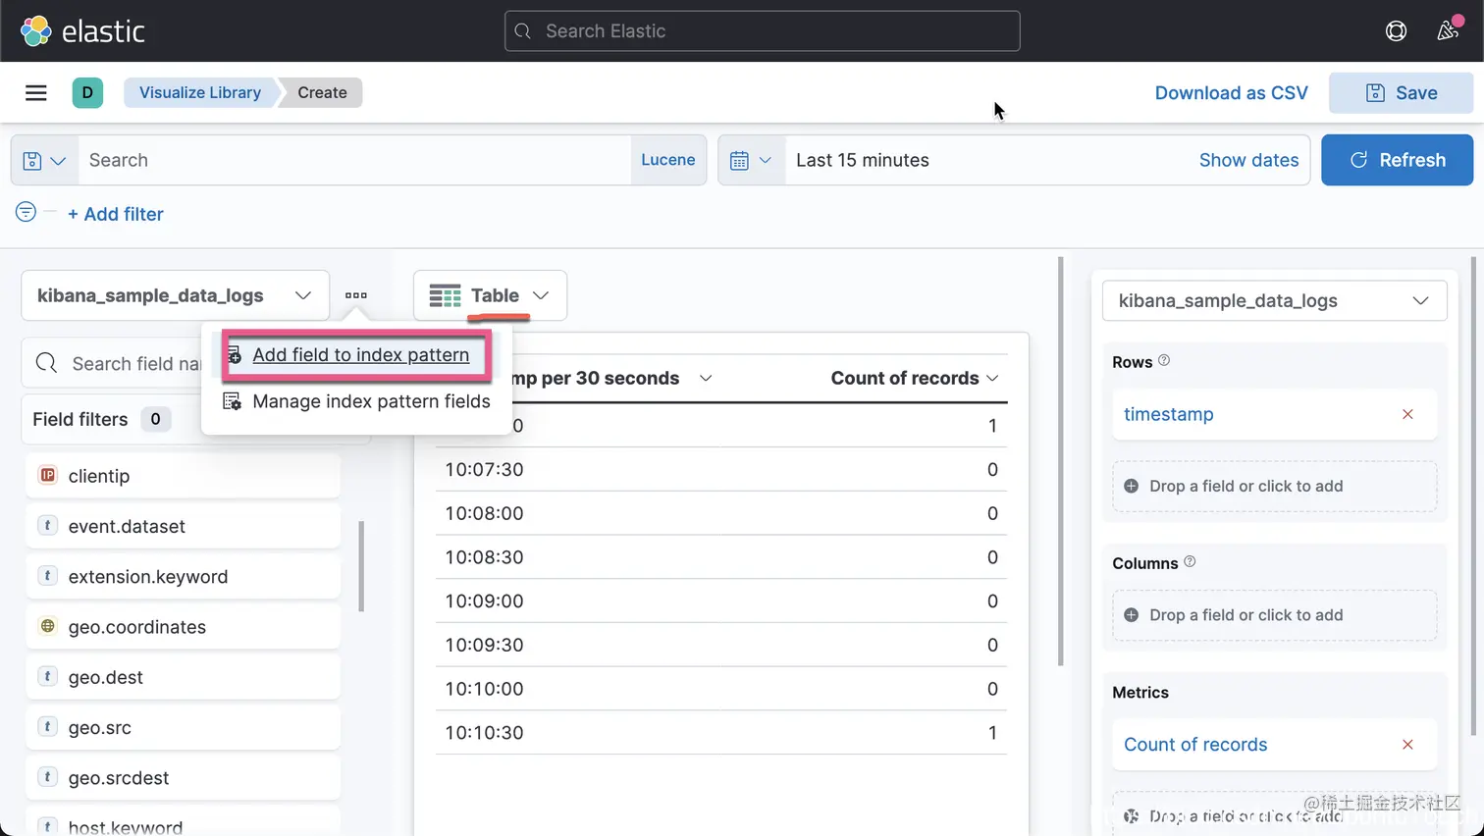Open the saved query menu
This screenshot has height=836, width=1484.
pyautogui.click(x=44, y=160)
